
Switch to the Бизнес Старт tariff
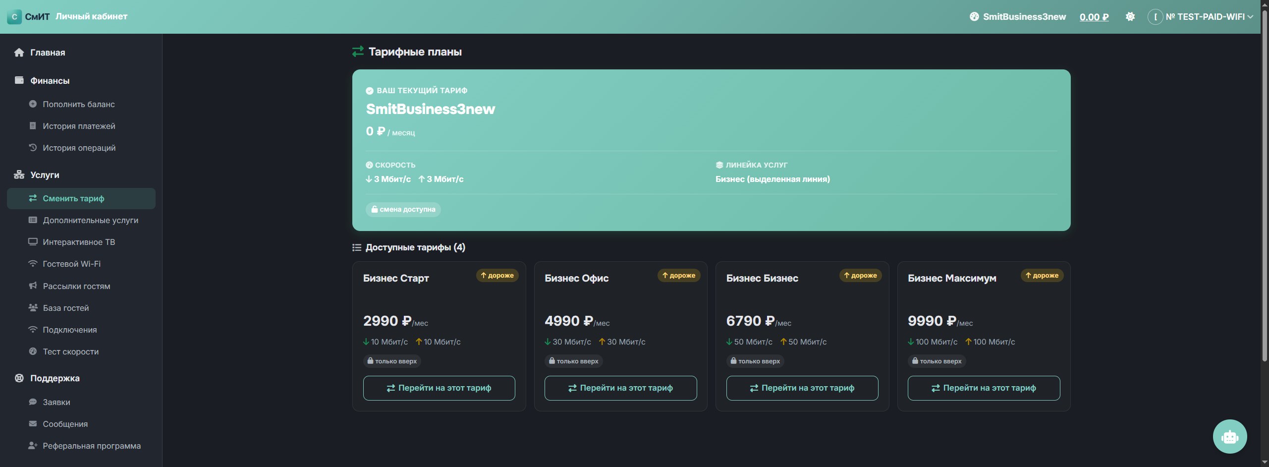439,388
